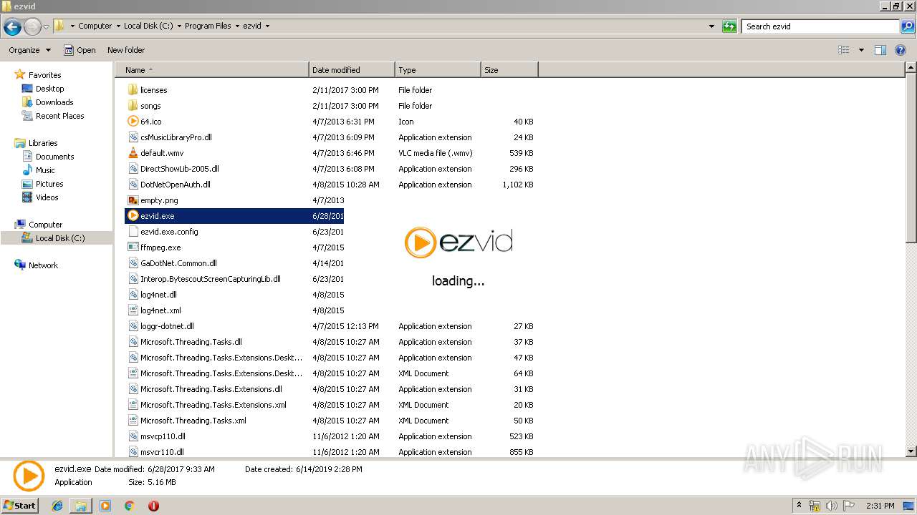
Task: Click the Start button
Action: point(20,506)
